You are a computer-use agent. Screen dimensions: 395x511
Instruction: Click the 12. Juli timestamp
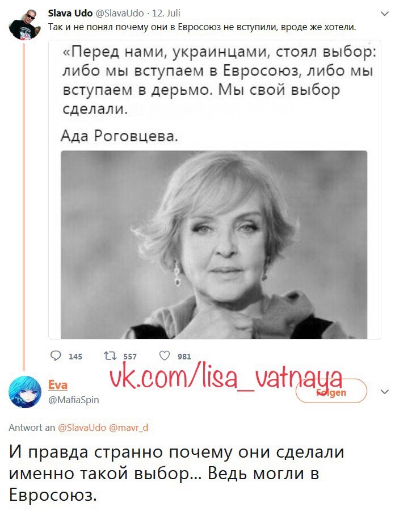pos(166,13)
